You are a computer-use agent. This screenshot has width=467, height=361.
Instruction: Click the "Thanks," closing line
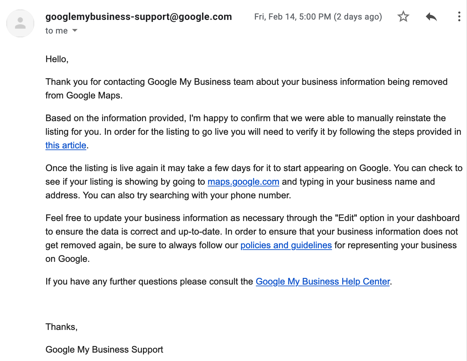62,327
